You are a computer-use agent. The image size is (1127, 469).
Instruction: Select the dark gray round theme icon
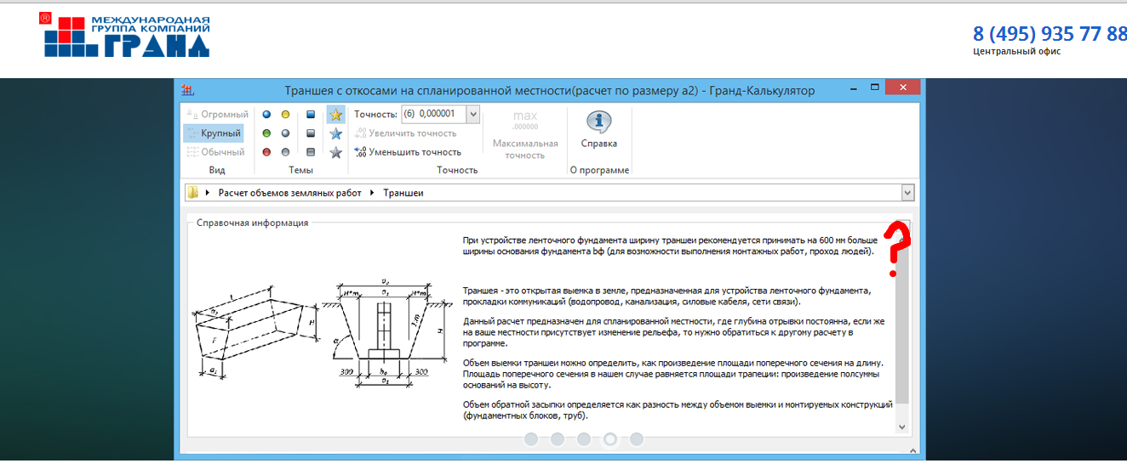click(286, 152)
